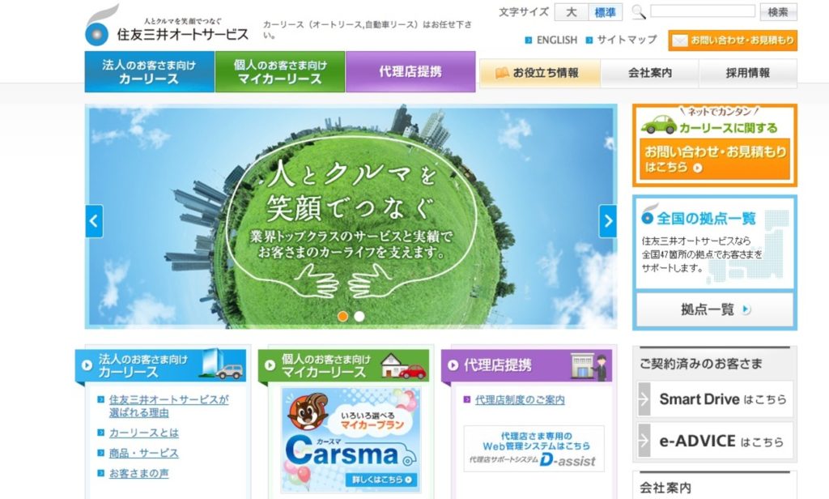The height and width of the screenshot is (499, 829).
Task: Advance the slider with the right arrow
Action: (x=607, y=221)
